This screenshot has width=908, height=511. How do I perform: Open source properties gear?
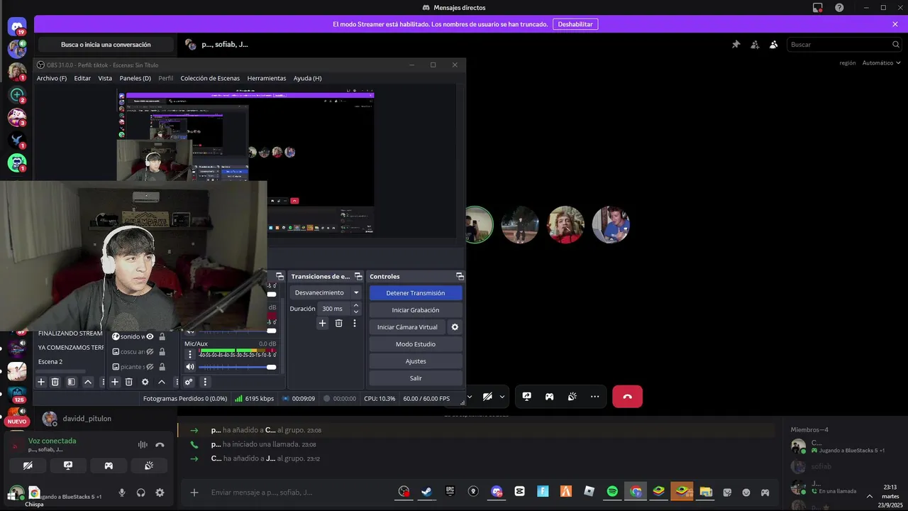(x=145, y=382)
